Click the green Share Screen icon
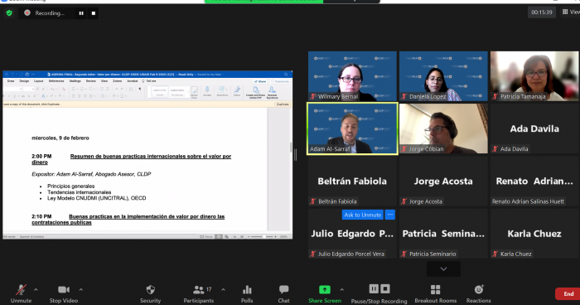Viewport: 580px width, 305px height. click(x=325, y=289)
